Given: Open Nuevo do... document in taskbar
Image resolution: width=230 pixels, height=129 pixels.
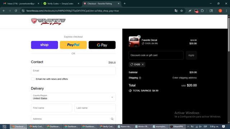Looking at the screenshot, I should tap(125, 126).
